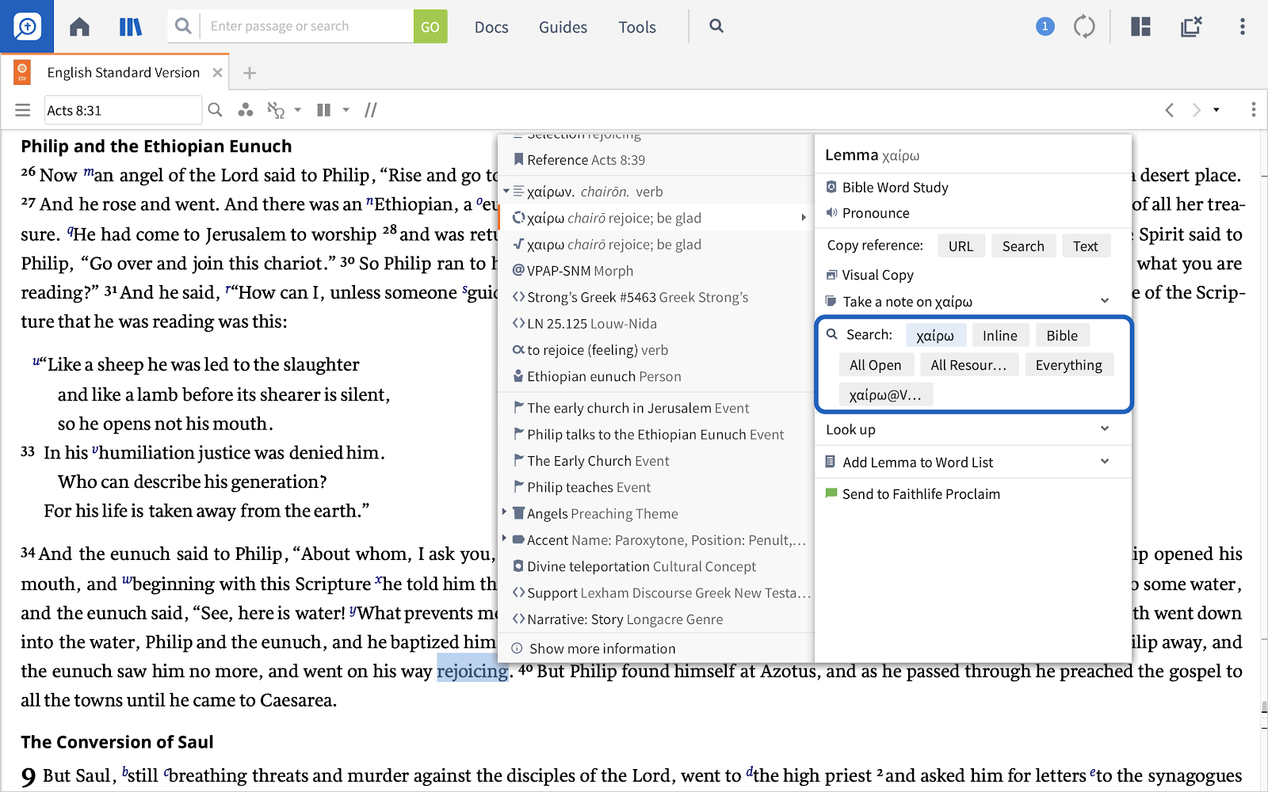This screenshot has width=1268, height=792.
Task: Click the Acts 8:31 reference box
Action: 123,110
